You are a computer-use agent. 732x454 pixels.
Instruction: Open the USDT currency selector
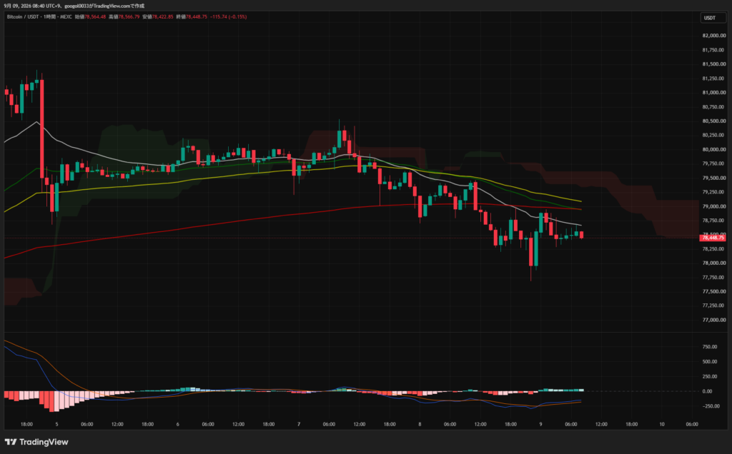[713, 18]
